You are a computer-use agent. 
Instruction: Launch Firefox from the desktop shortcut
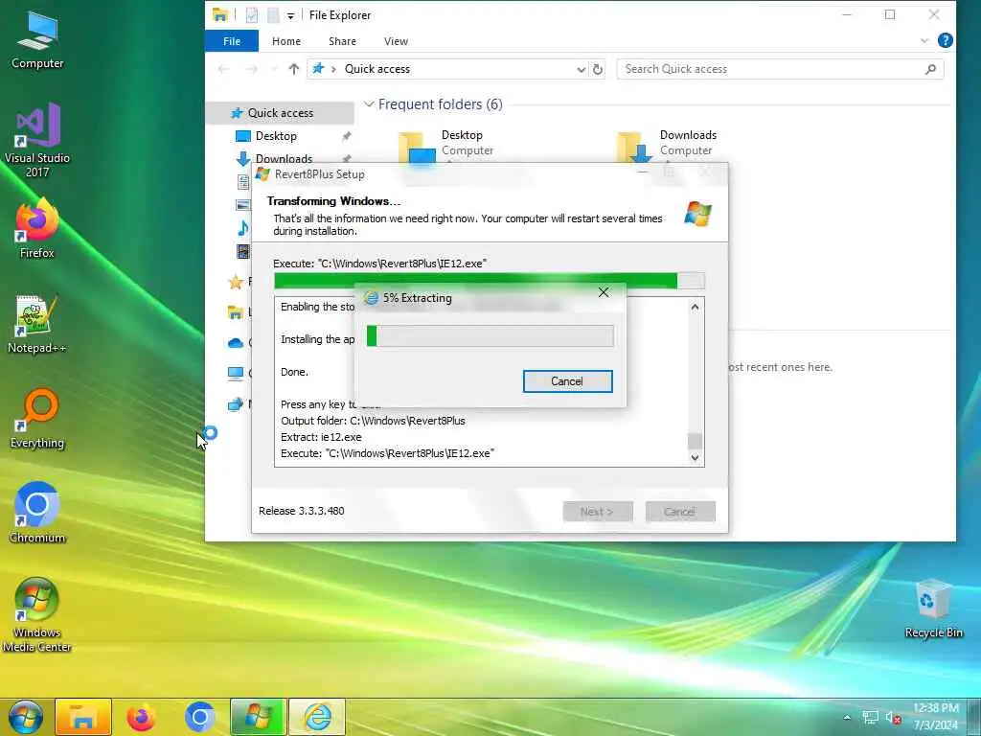click(37, 229)
